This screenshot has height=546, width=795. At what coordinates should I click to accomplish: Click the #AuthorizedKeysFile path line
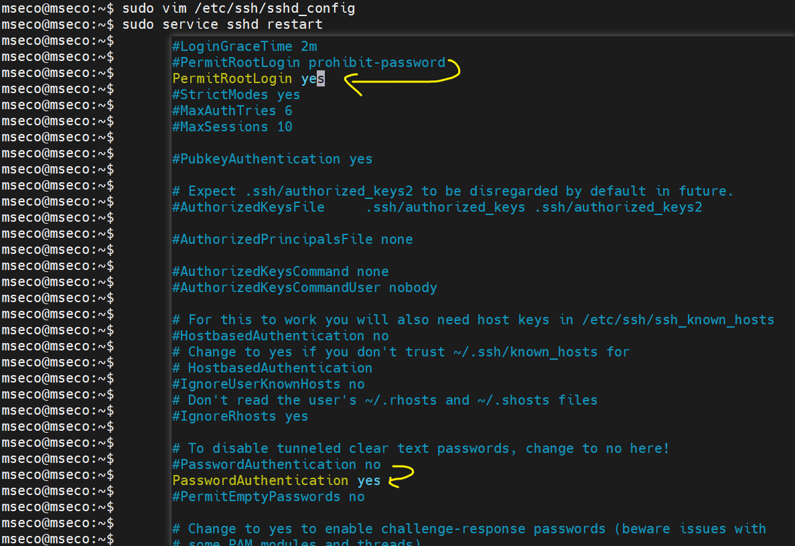[x=437, y=207]
